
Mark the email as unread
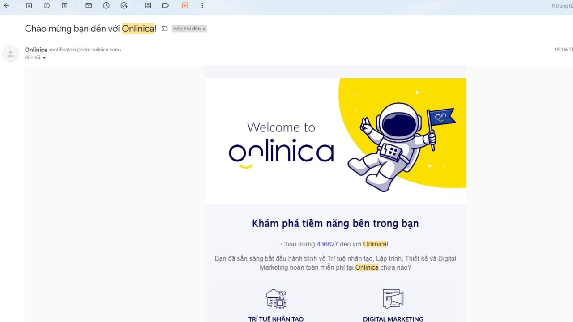pos(88,5)
